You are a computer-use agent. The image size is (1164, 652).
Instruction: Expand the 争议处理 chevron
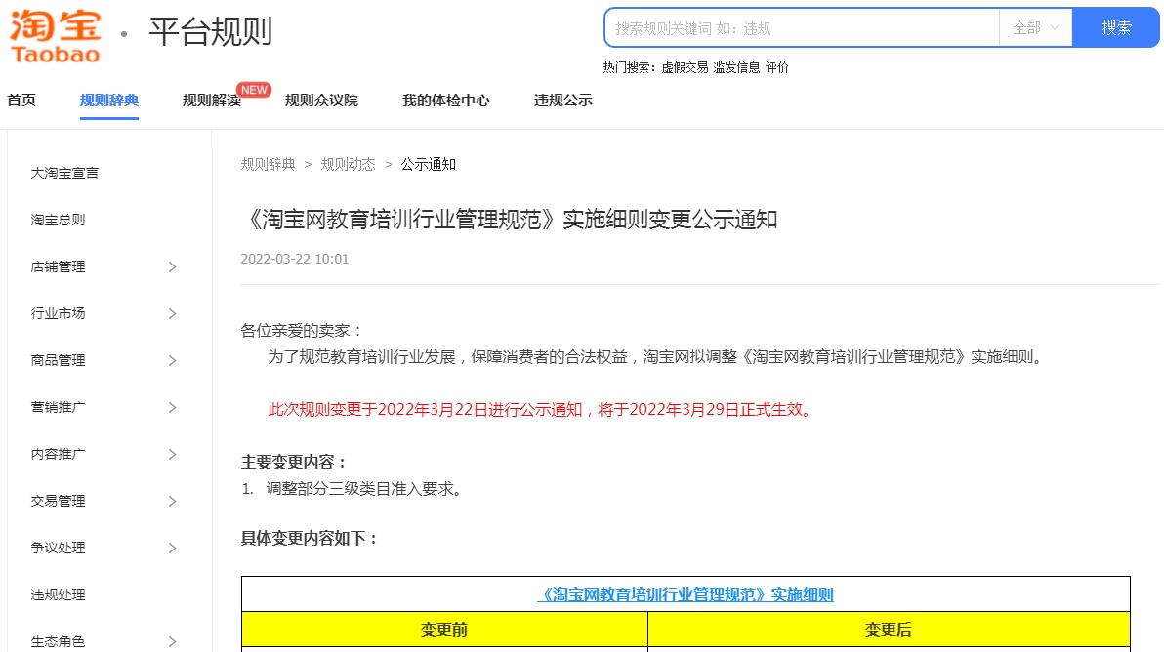(172, 549)
